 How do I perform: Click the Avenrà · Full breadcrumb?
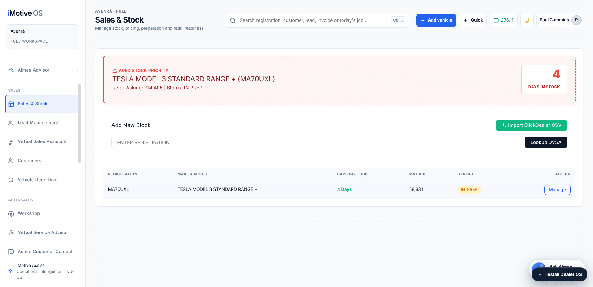click(x=111, y=11)
